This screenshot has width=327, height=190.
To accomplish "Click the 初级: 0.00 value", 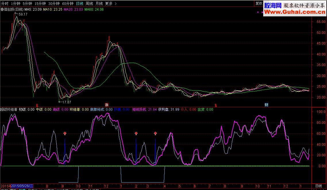I will 27,110.
